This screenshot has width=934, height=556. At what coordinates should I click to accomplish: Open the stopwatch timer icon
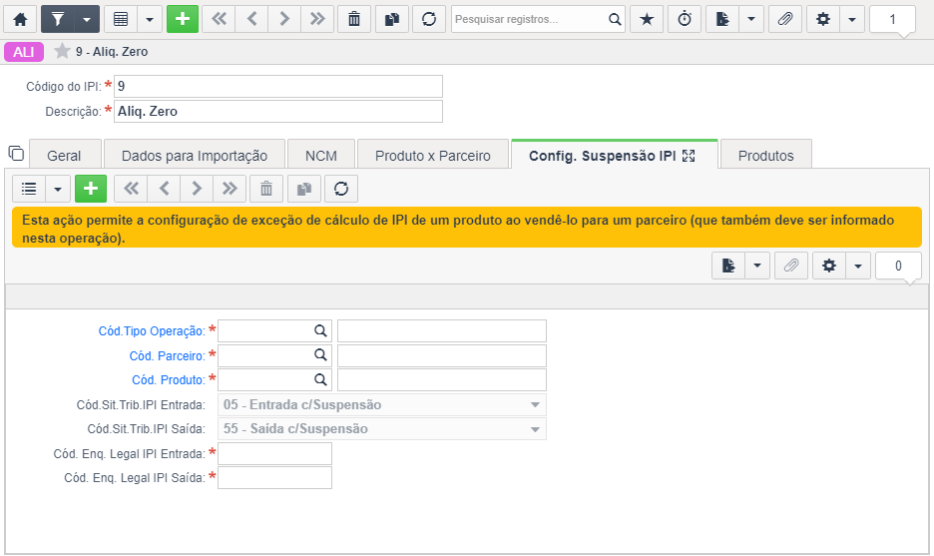(x=685, y=19)
